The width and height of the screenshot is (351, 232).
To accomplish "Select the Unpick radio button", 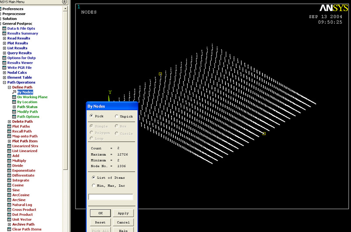I will (117, 116).
